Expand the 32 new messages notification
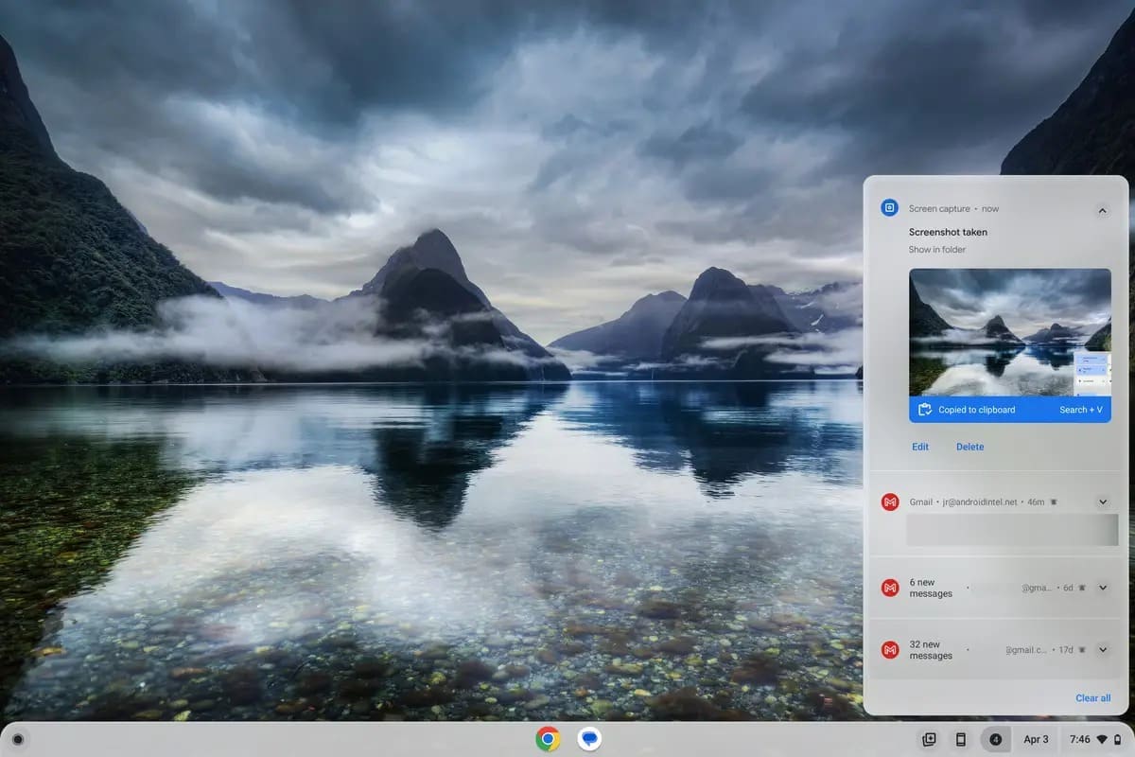Viewport: 1135px width, 757px height. tap(1102, 650)
